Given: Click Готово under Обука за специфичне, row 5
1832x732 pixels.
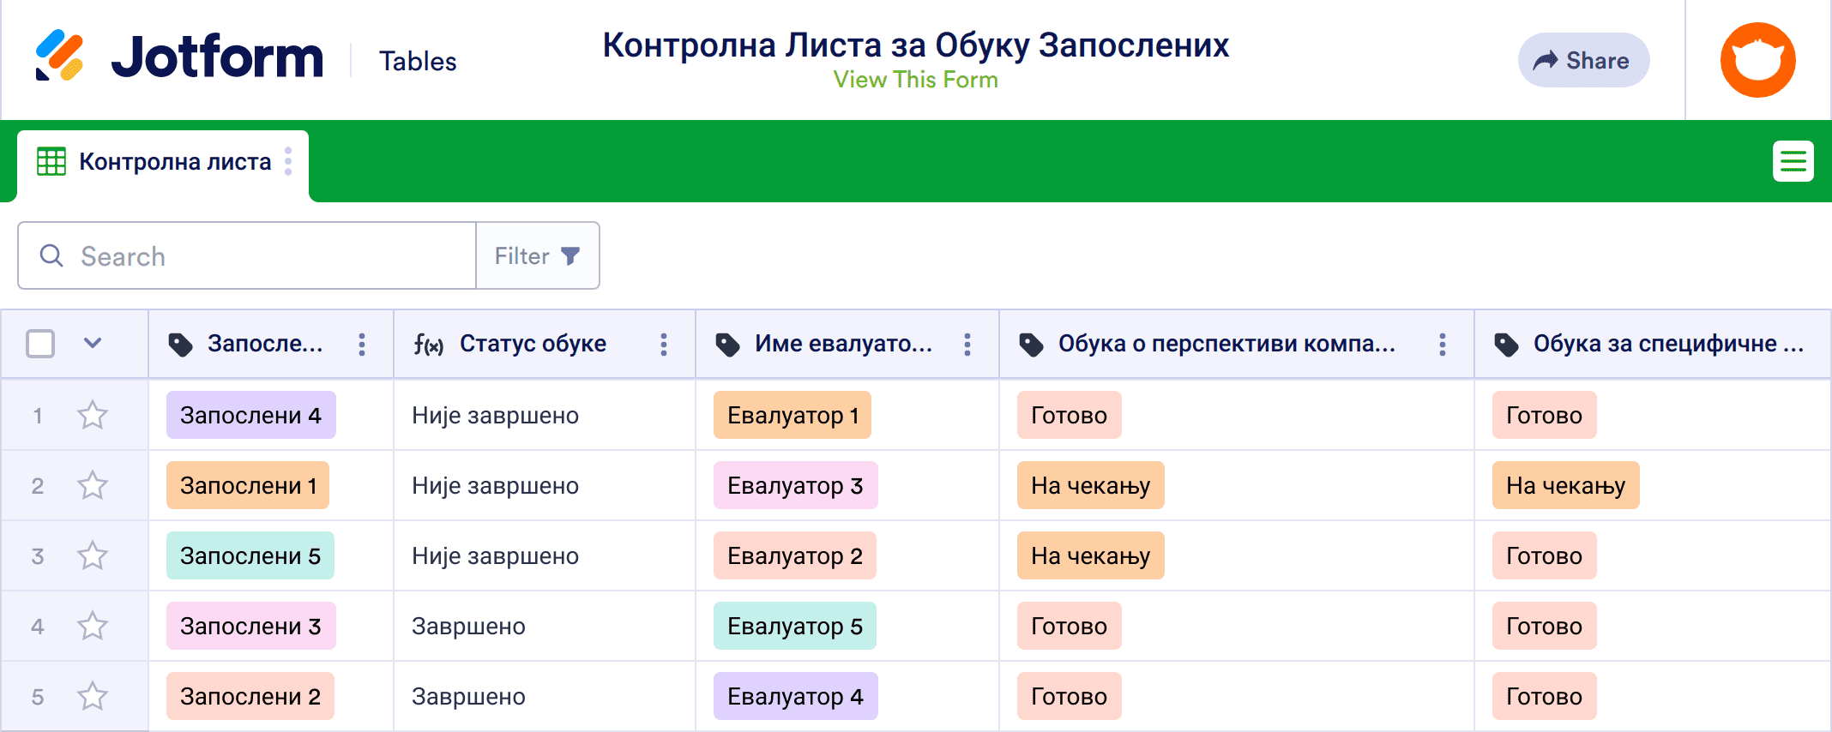Looking at the screenshot, I should click(1545, 696).
